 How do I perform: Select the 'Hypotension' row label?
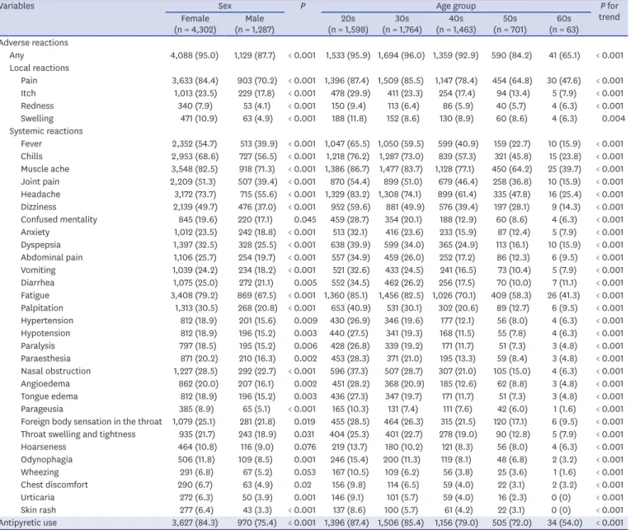click(x=45, y=333)
